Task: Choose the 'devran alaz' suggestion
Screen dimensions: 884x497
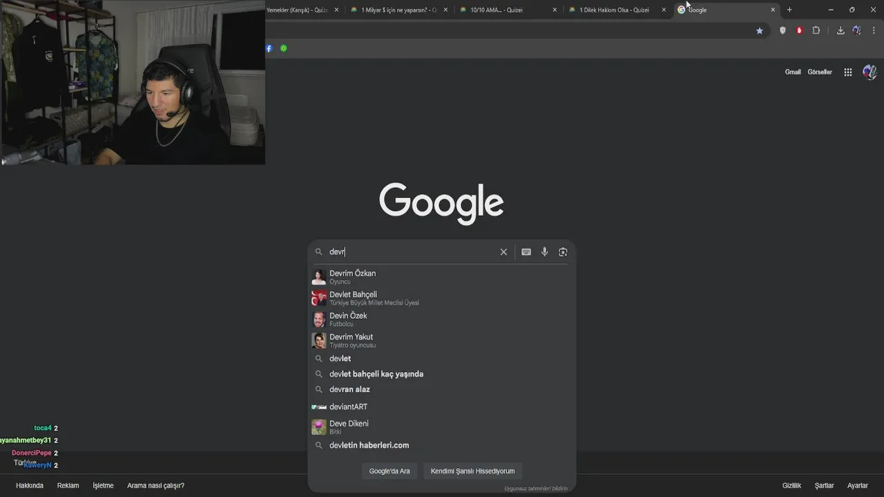Action: 442,389
